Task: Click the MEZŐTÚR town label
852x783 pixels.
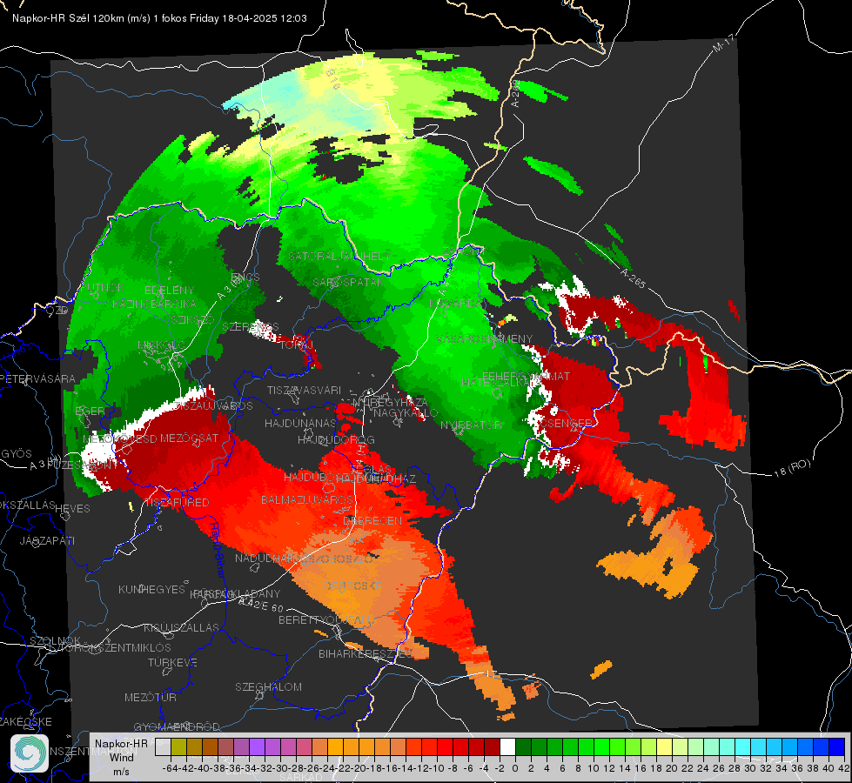Action: (151, 697)
